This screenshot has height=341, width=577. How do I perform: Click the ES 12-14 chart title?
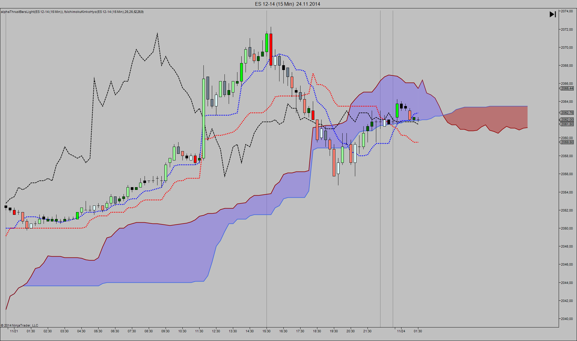click(x=288, y=4)
